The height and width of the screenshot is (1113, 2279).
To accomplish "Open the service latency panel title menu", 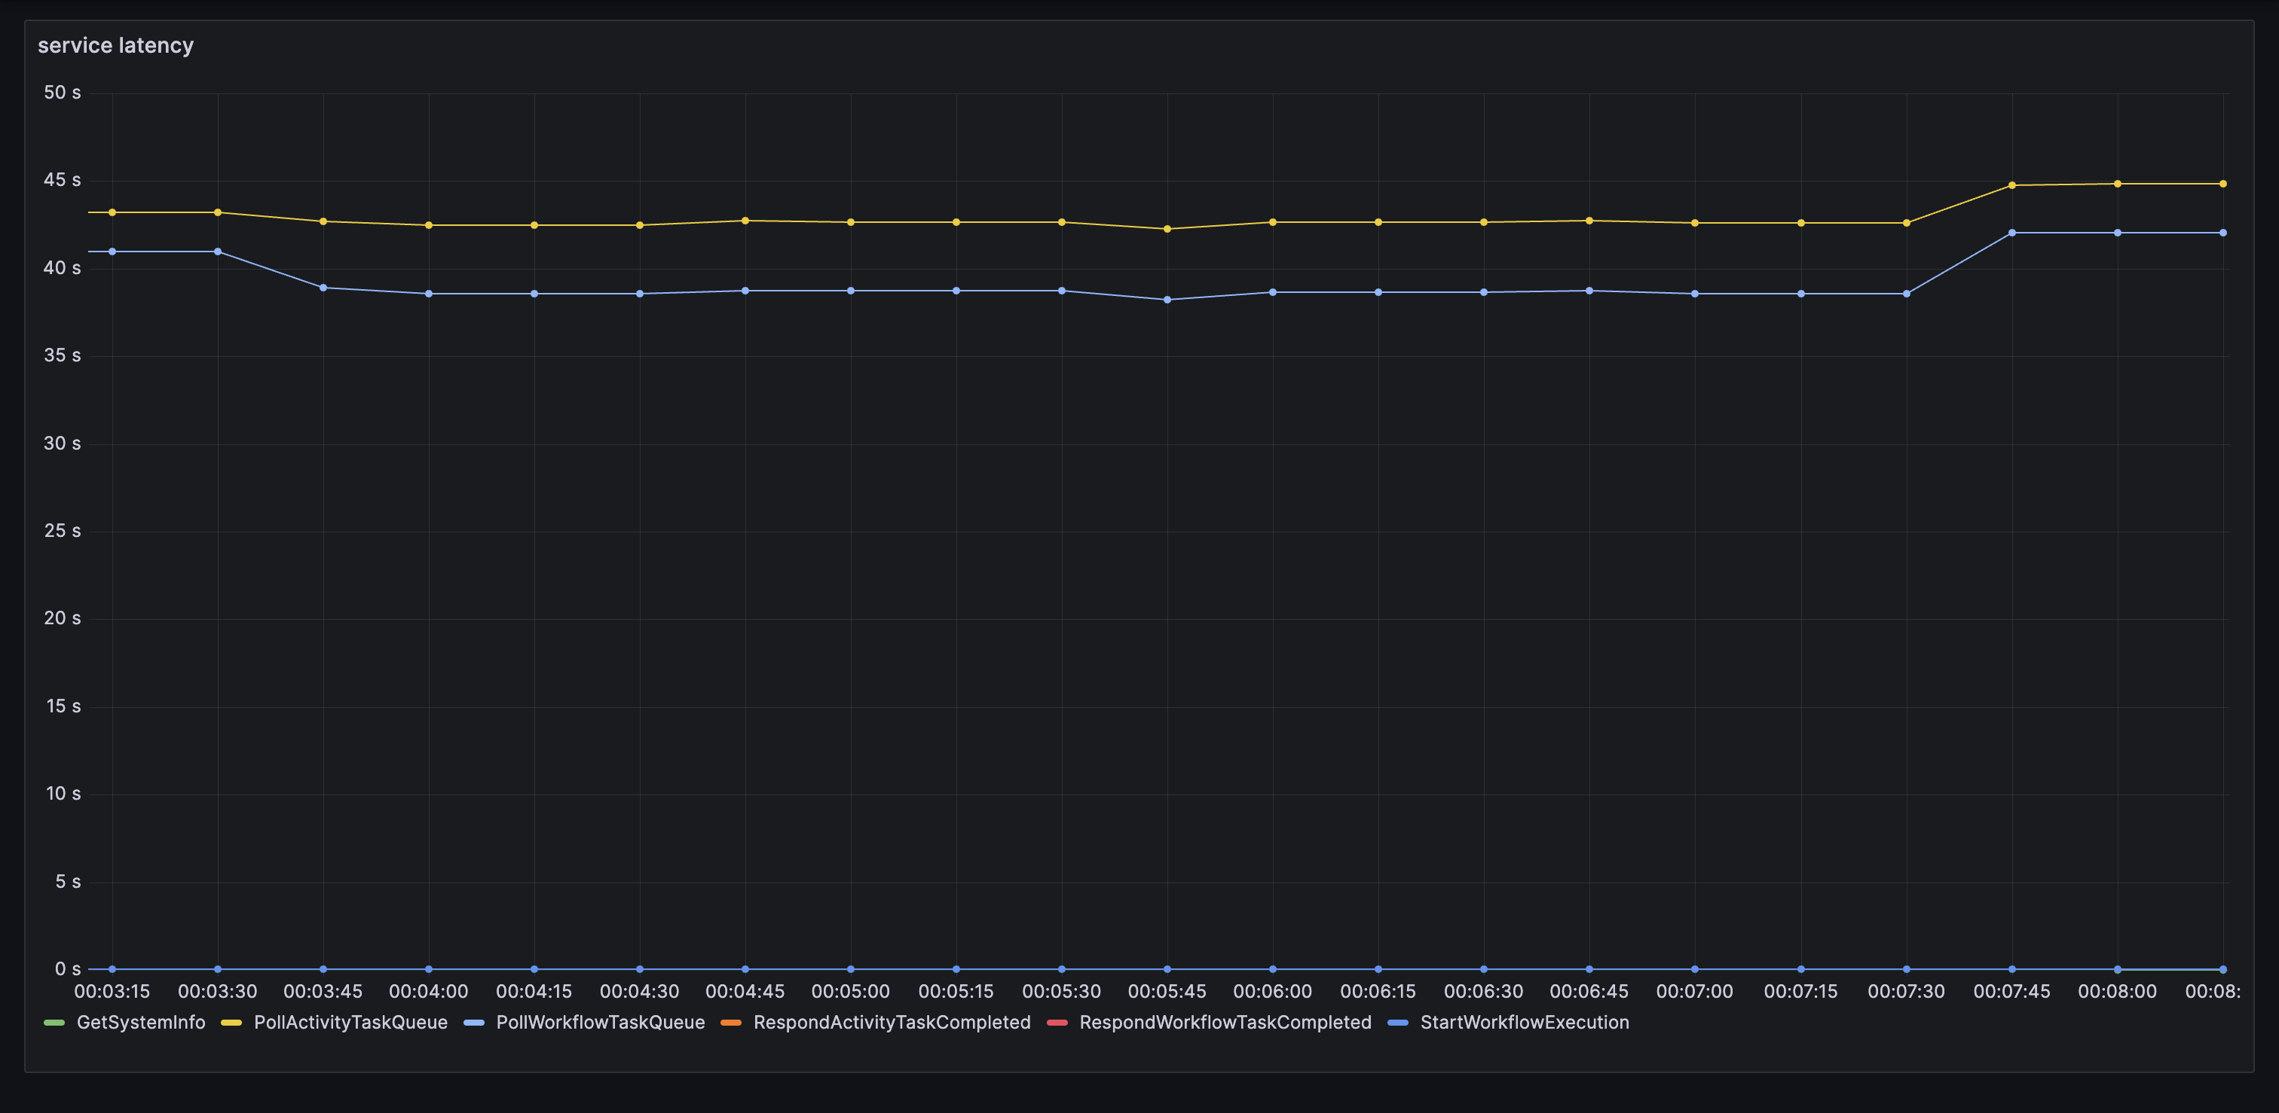I will tap(115, 46).
